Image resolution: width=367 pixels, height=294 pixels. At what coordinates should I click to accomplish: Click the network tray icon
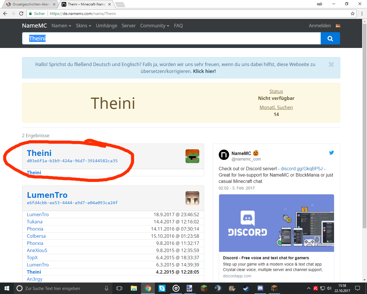point(323,288)
